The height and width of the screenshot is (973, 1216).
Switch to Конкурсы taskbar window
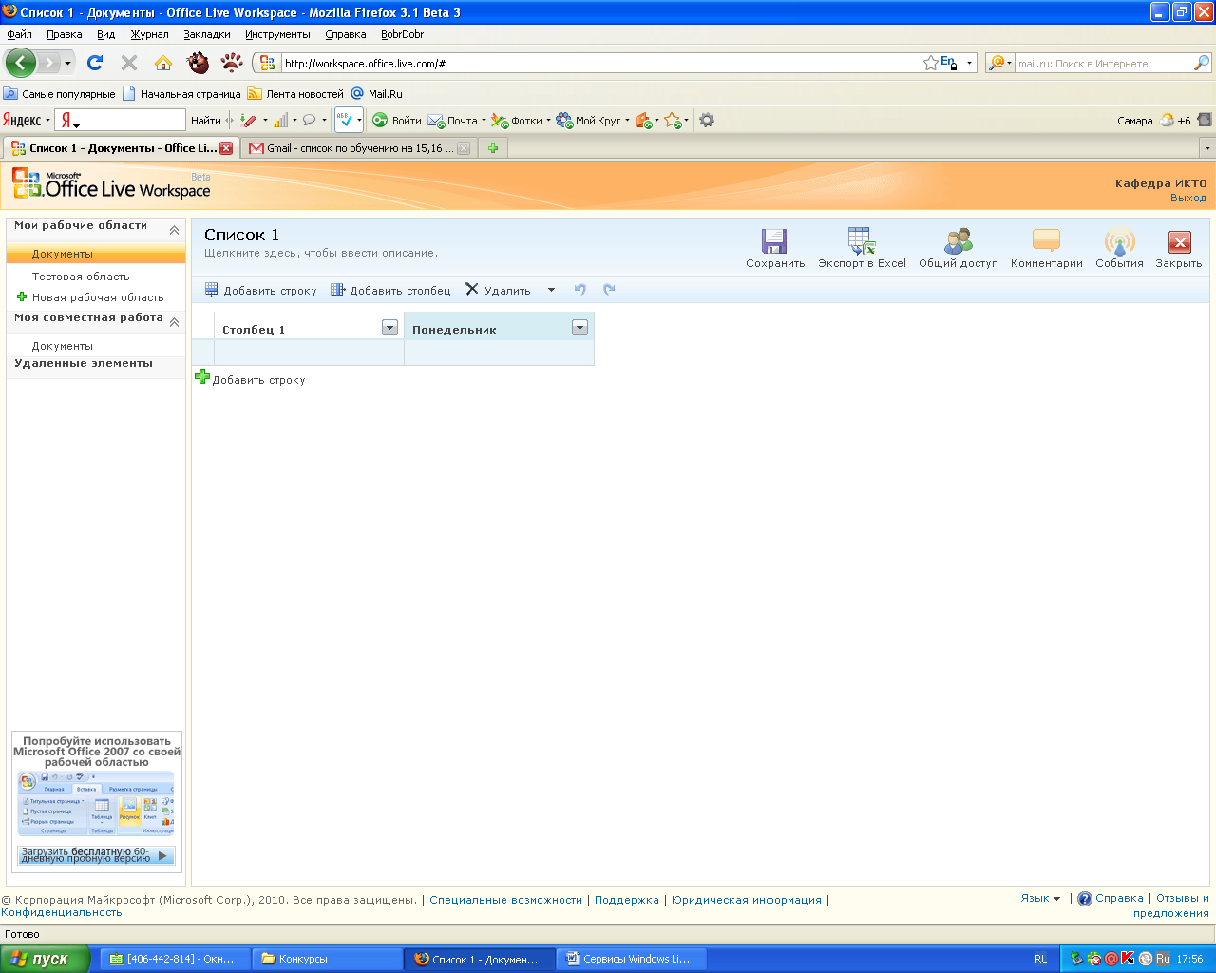pos(327,959)
